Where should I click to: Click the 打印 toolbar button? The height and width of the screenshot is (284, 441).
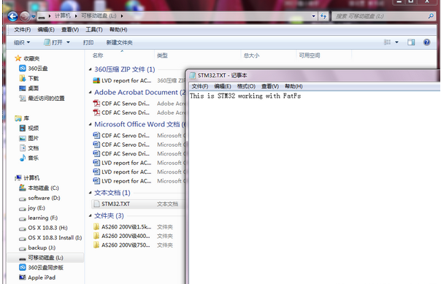[x=88, y=42]
